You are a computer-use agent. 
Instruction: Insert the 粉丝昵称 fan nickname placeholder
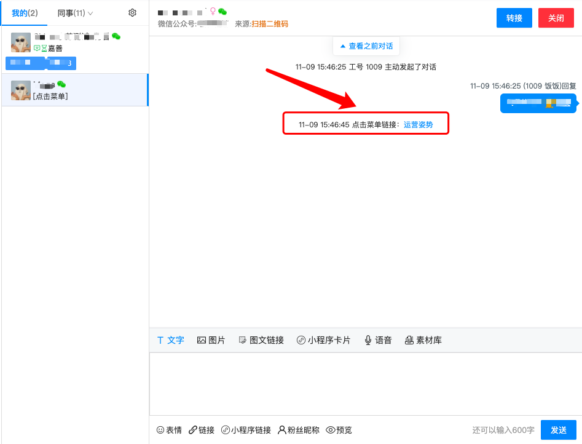click(298, 430)
